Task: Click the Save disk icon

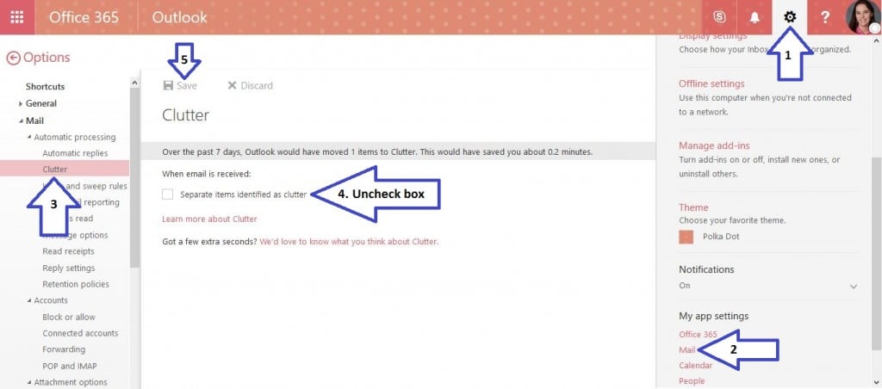Action: click(x=168, y=85)
